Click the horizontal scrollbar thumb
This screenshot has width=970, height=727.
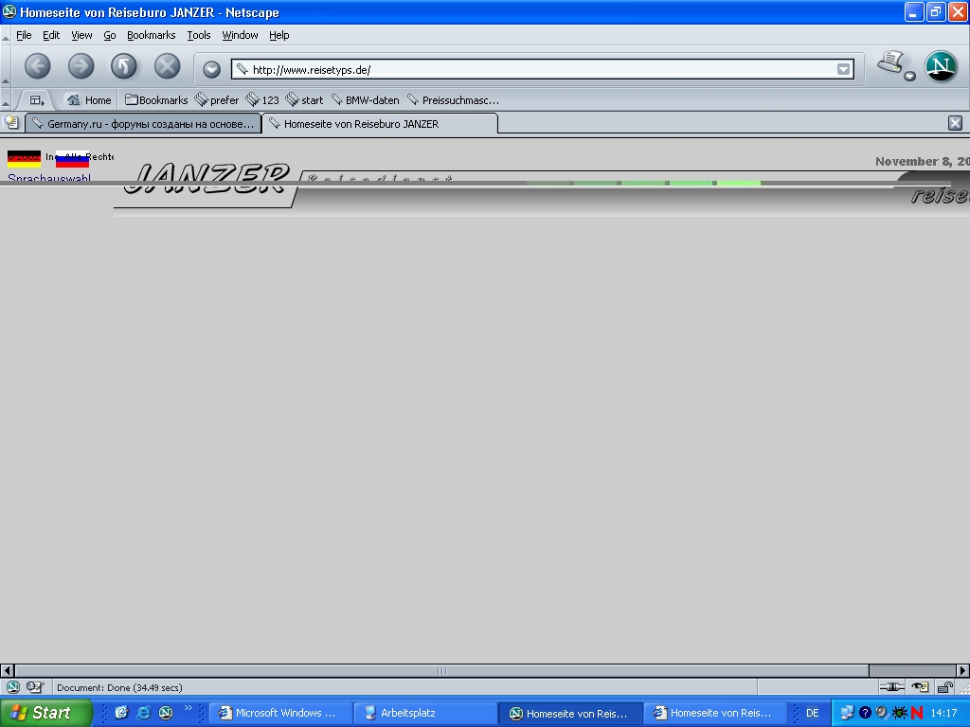[441, 670]
